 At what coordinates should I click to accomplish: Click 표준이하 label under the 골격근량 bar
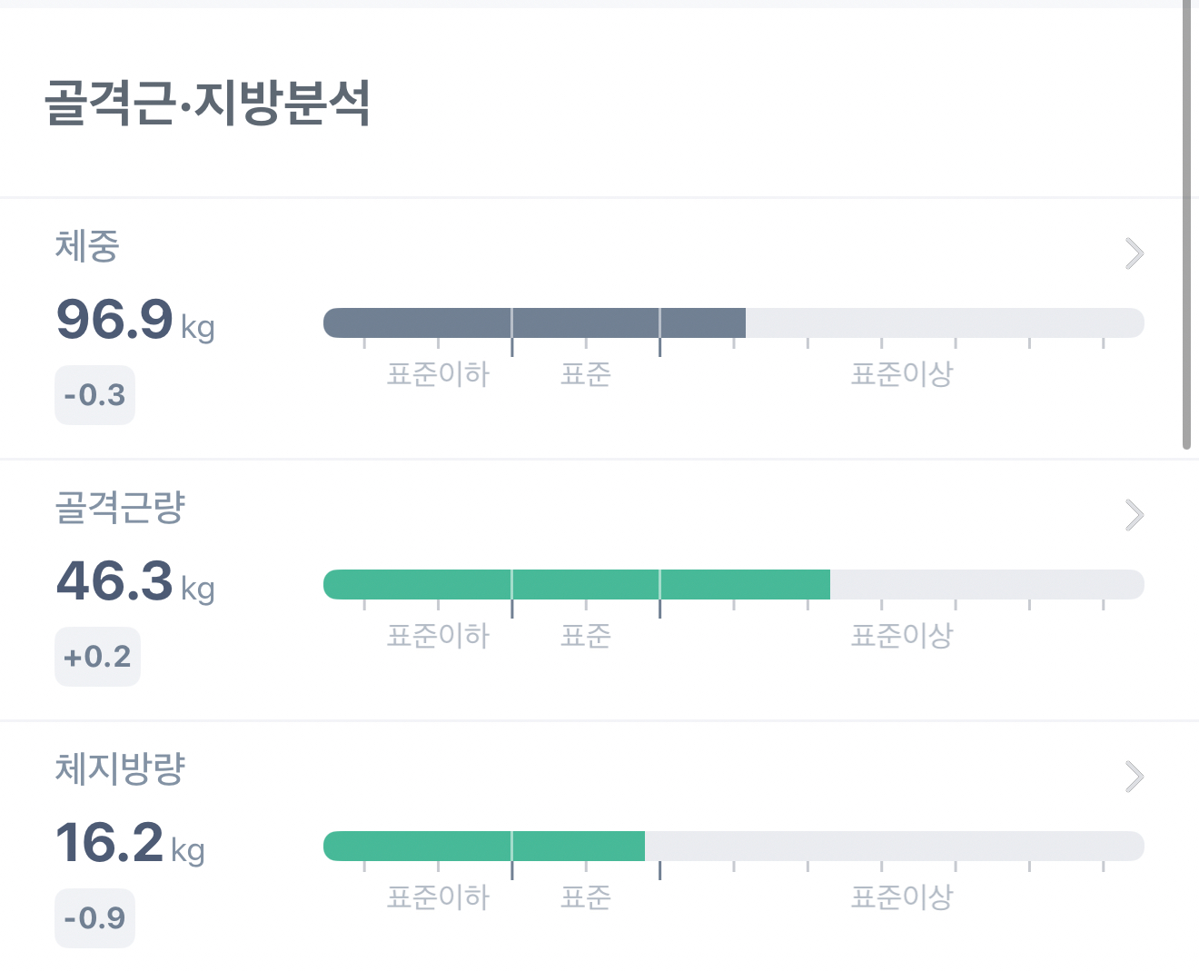(438, 636)
